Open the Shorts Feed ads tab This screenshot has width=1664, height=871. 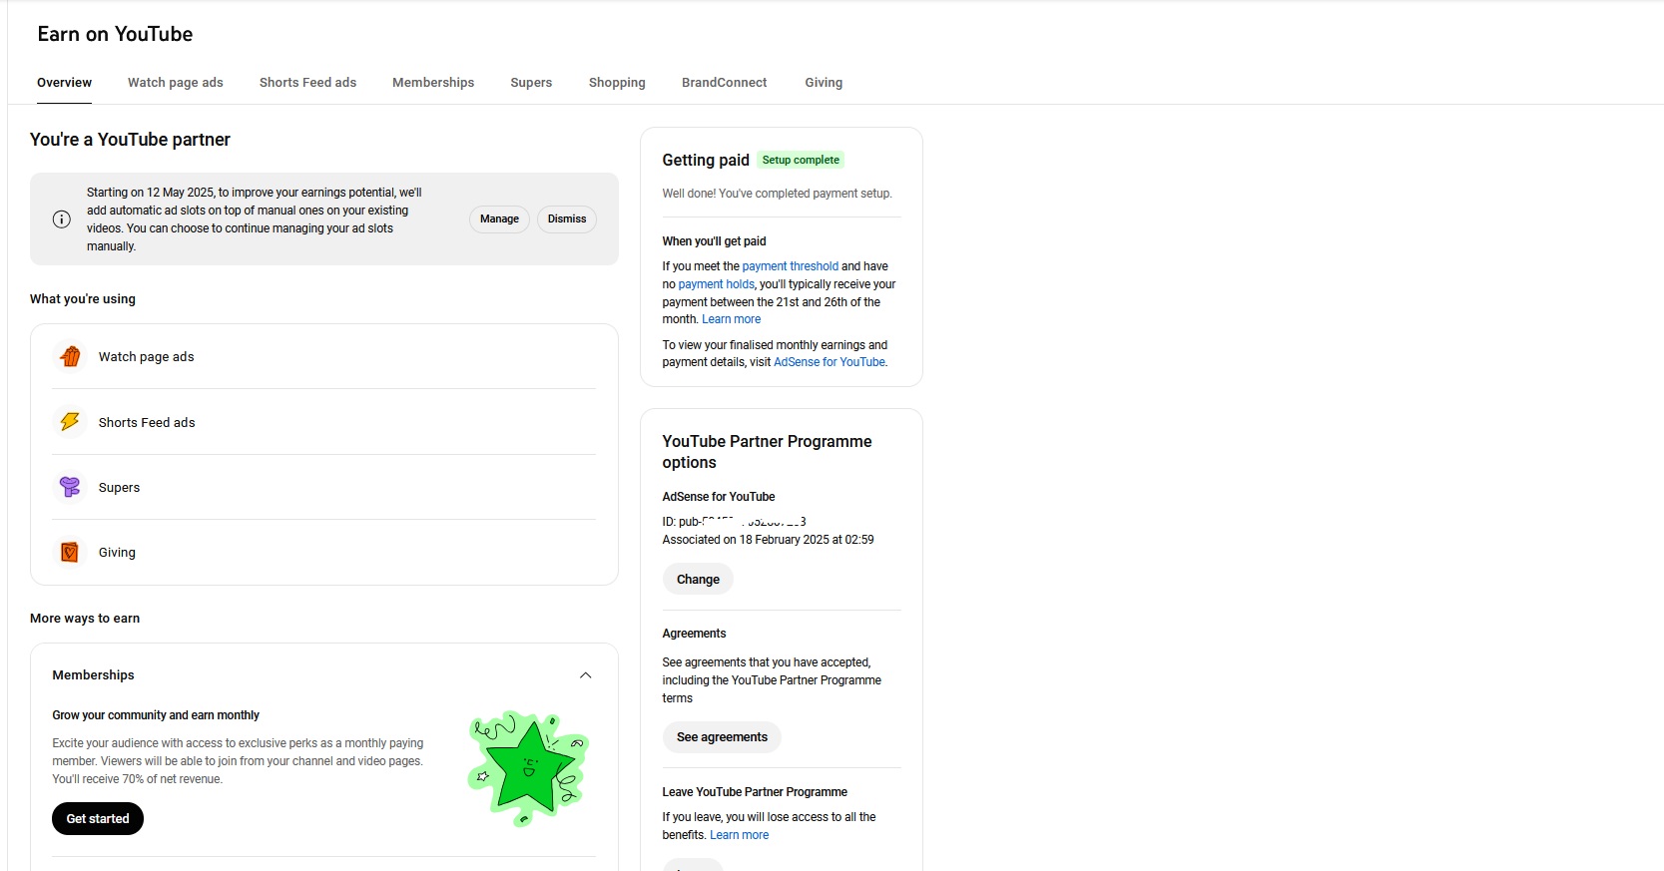[307, 83]
